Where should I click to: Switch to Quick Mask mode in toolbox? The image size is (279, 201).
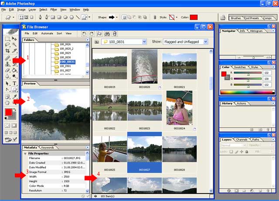14,126
